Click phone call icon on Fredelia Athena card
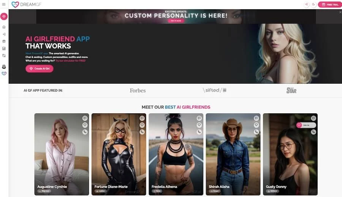 point(199,132)
